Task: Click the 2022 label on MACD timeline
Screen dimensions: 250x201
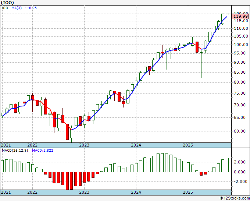Action: tap(32, 192)
